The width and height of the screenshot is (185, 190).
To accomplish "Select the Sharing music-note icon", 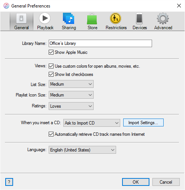I will pos(69,18).
